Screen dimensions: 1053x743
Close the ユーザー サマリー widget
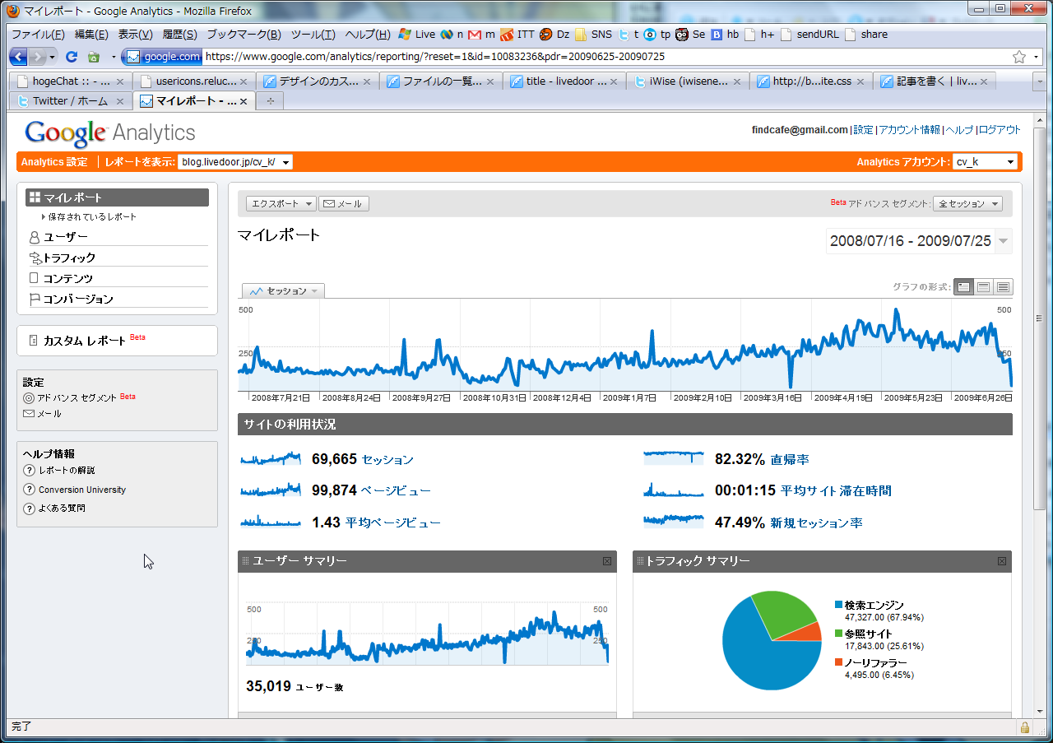607,561
